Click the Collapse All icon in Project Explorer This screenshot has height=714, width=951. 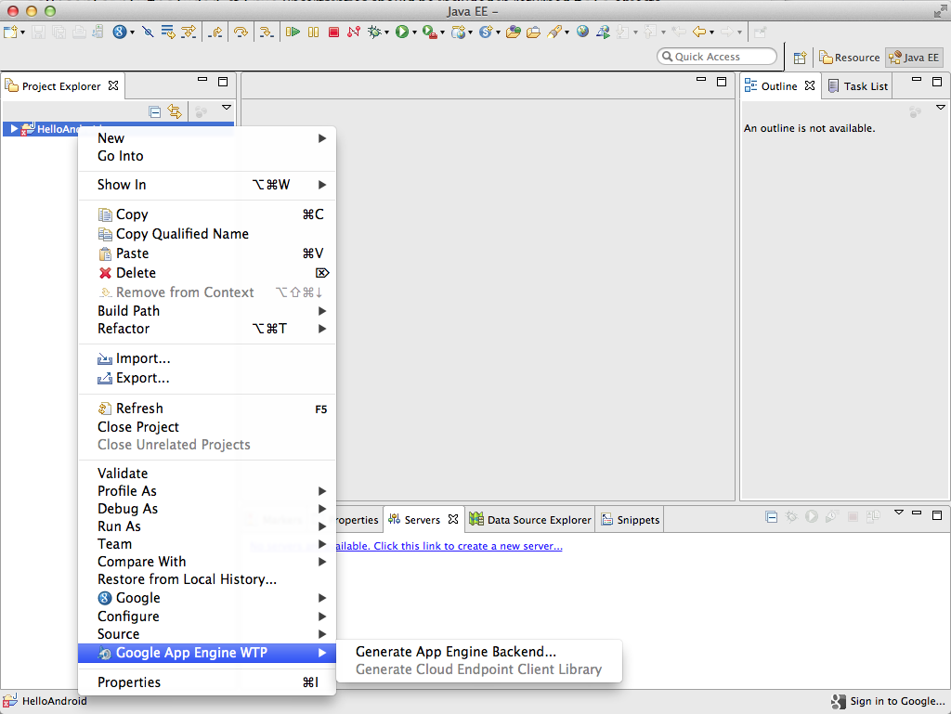coord(155,111)
